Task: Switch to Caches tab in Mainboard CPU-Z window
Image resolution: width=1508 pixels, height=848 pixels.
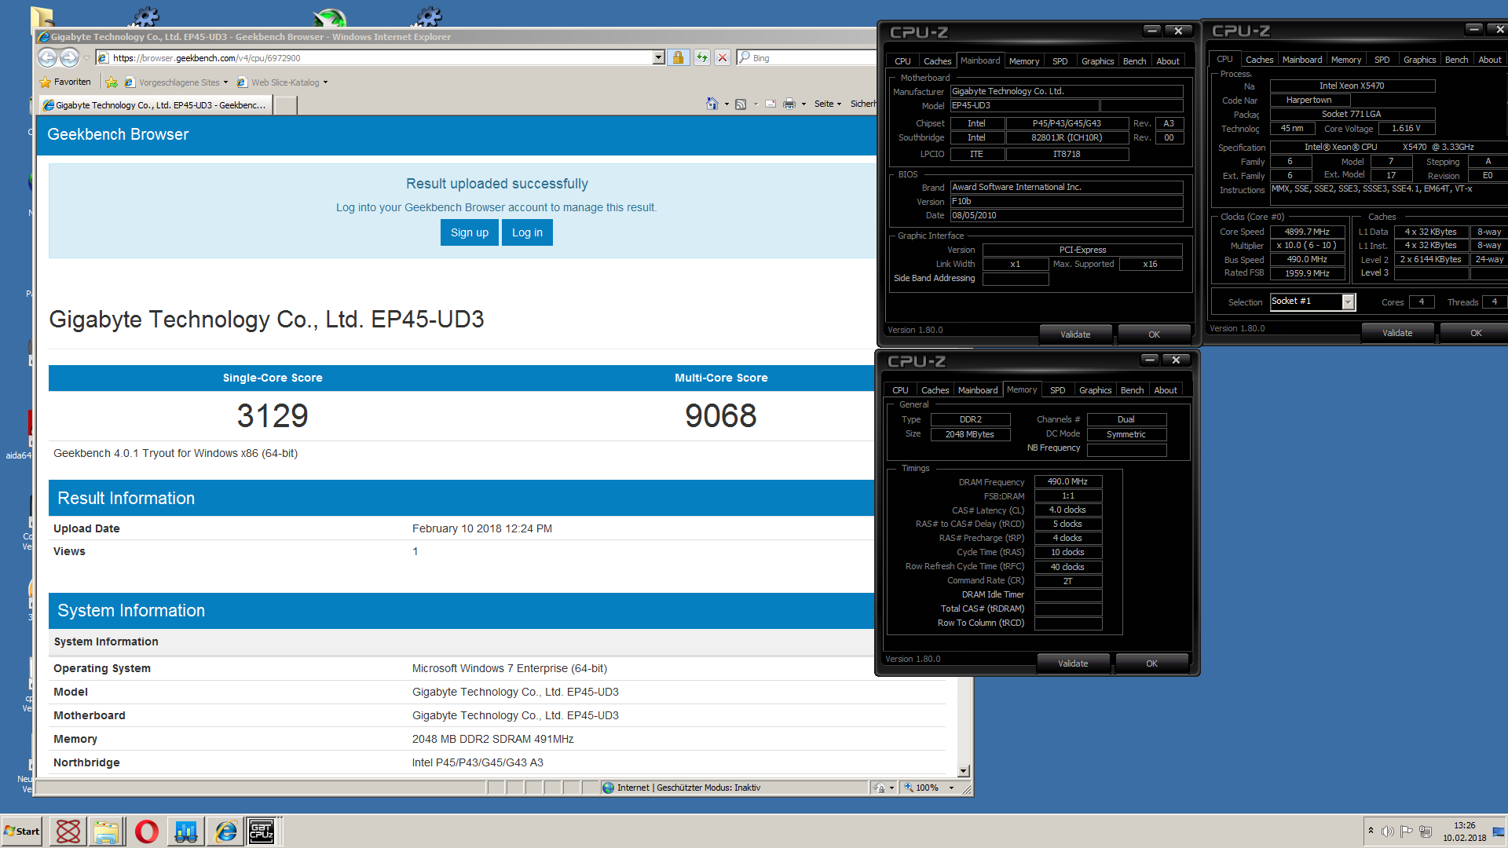Action: click(x=937, y=60)
